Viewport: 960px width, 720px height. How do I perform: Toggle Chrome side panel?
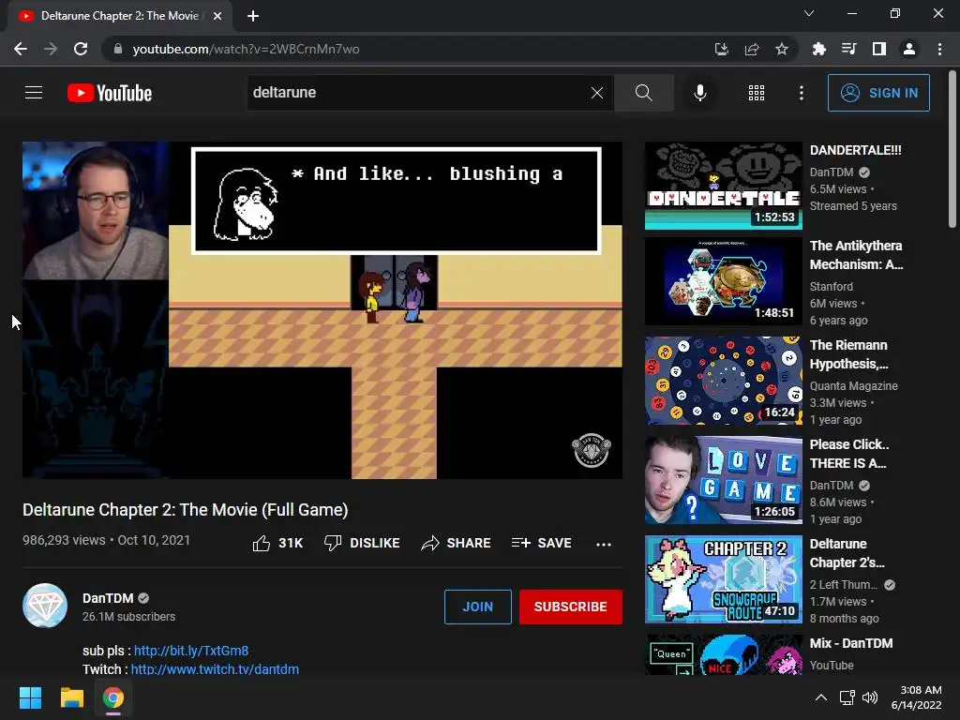(x=879, y=49)
